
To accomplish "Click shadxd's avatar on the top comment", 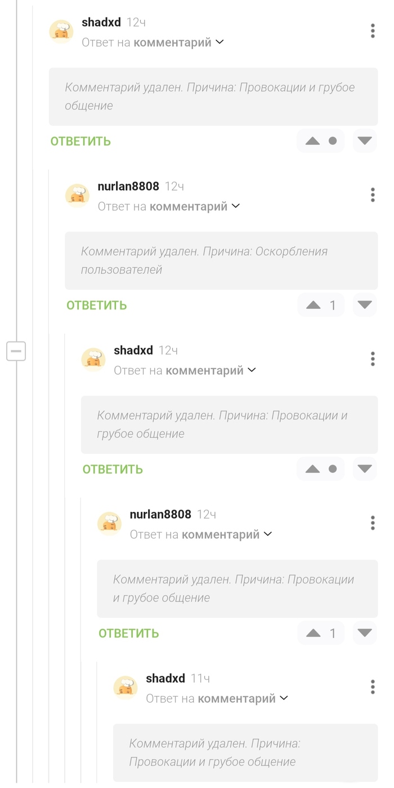I will (61, 31).
